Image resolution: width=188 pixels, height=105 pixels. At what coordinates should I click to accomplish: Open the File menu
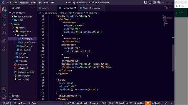point(9,3)
